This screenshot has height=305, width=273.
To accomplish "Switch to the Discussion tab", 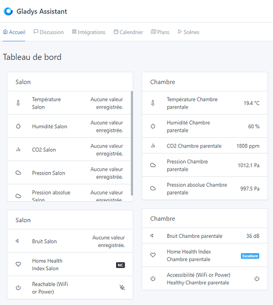I will (49, 32).
